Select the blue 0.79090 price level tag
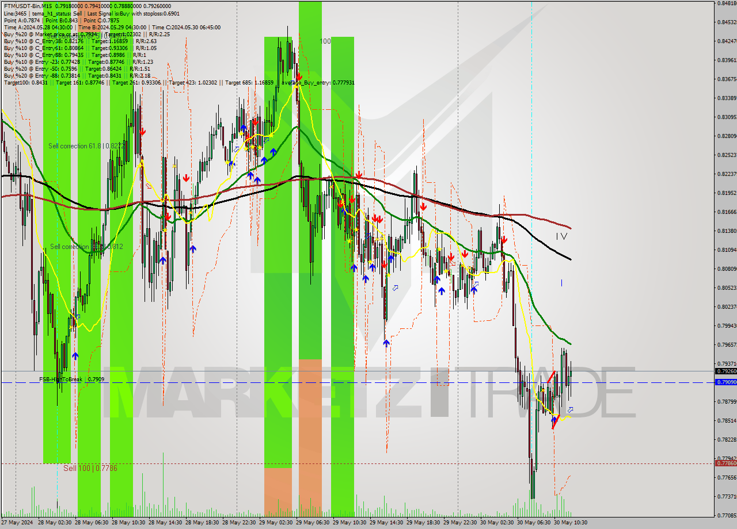Image resolution: width=737 pixels, height=529 pixels. pyautogui.click(x=725, y=382)
